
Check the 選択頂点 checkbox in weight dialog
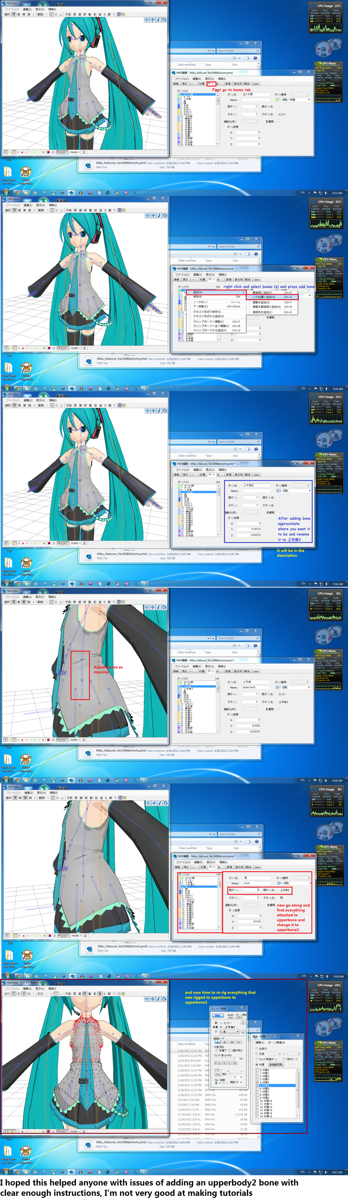pyautogui.click(x=230, y=1051)
